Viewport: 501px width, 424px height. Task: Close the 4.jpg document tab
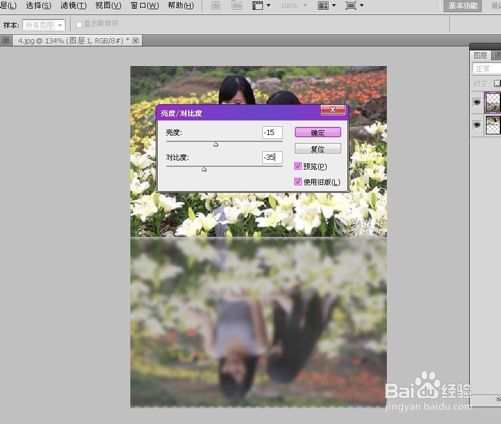(136, 41)
